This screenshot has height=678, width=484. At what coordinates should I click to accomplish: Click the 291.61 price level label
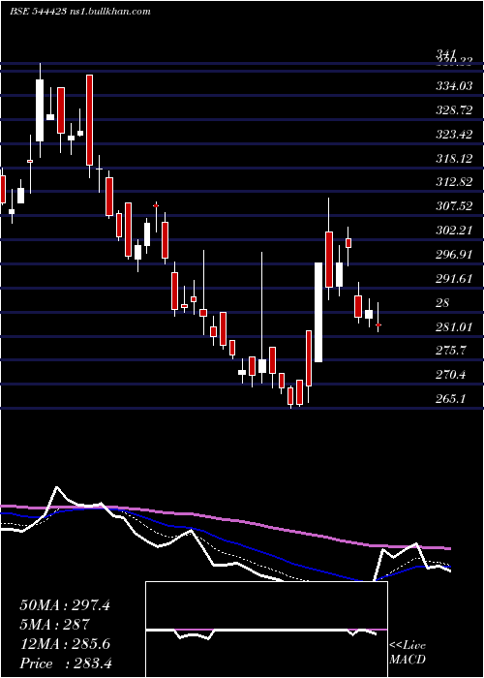pyautogui.click(x=454, y=279)
